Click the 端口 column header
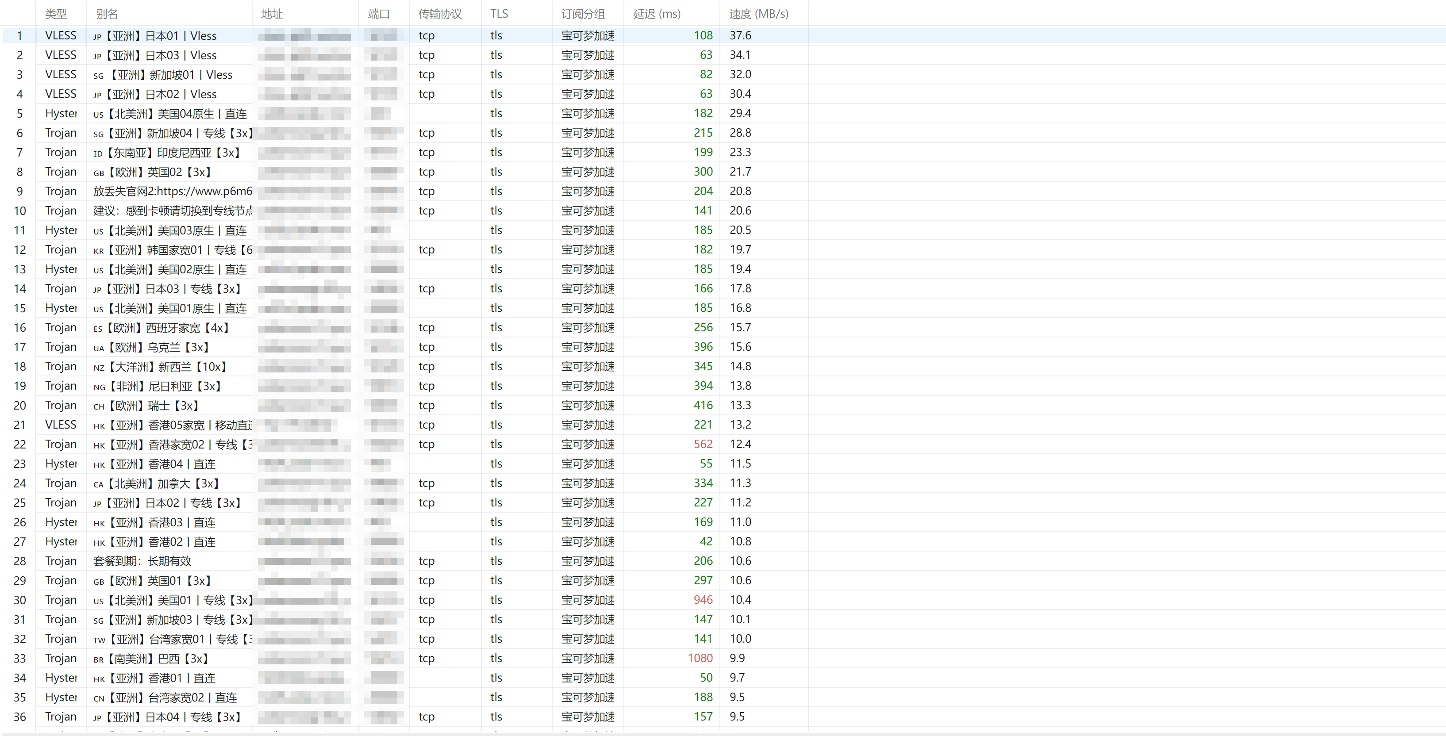 click(x=383, y=13)
